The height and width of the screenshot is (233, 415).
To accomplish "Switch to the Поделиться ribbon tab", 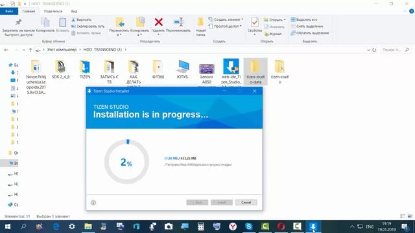I will [x=53, y=12].
